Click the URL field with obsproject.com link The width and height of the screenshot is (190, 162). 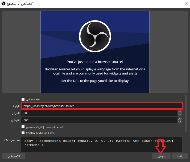[x=102, y=106]
